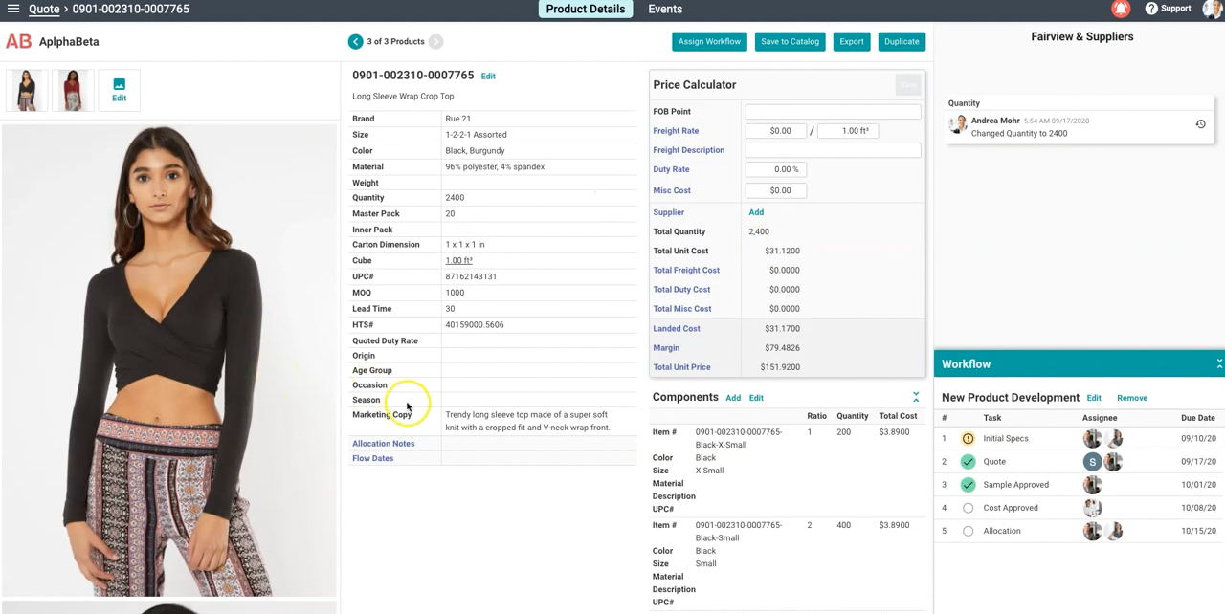Expand the Allocation Notes section
The width and height of the screenshot is (1225, 614).
tap(384, 443)
